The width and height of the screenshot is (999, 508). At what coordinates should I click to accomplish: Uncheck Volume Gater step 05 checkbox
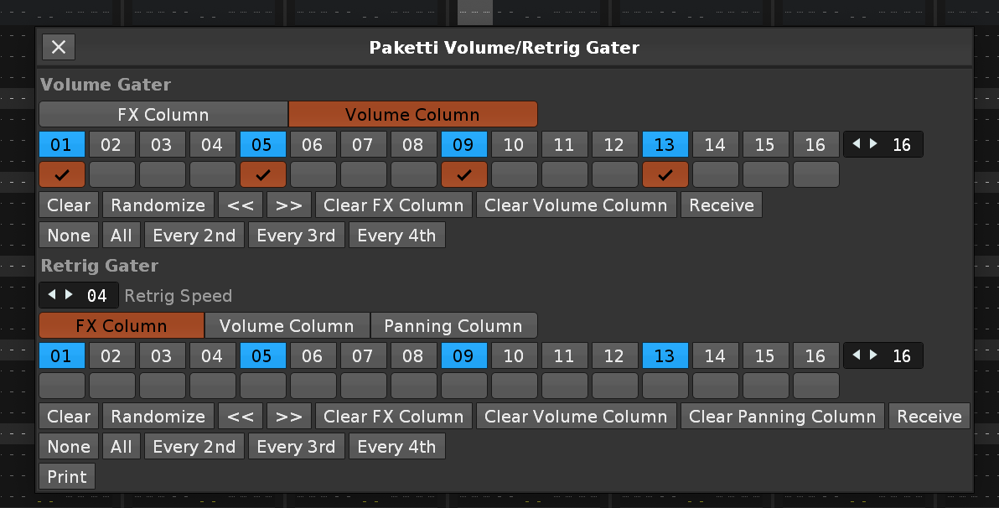pos(262,175)
